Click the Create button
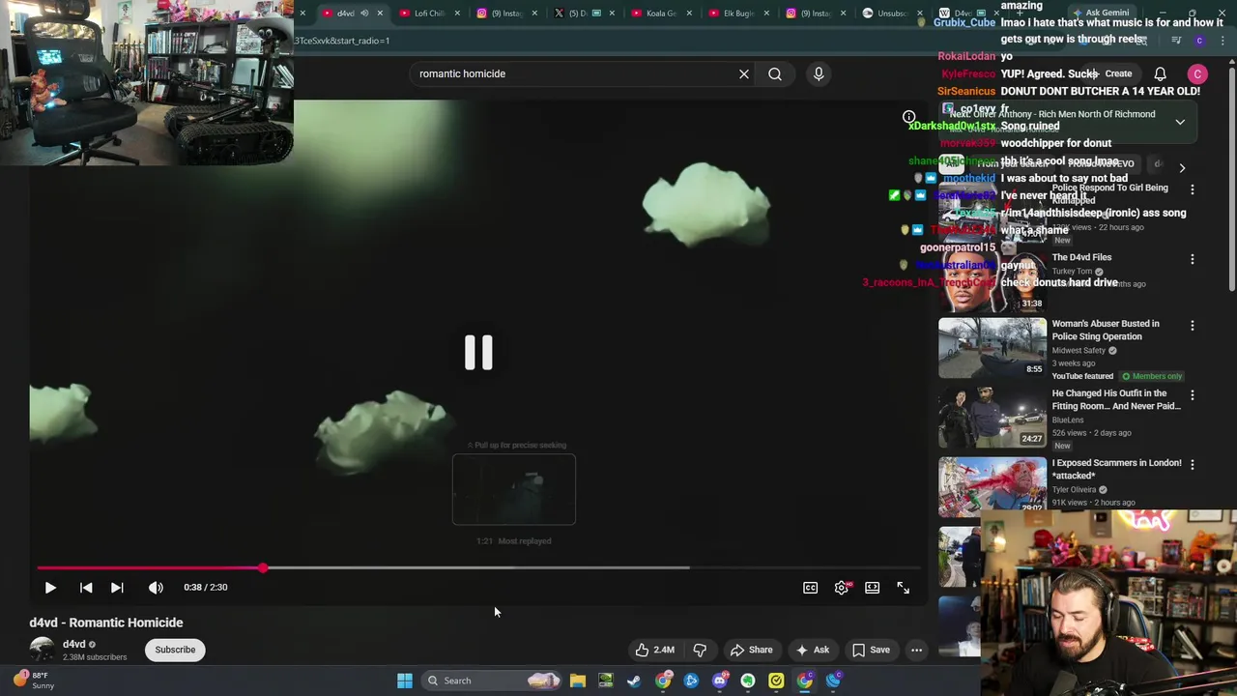The height and width of the screenshot is (696, 1237). pos(1109,73)
